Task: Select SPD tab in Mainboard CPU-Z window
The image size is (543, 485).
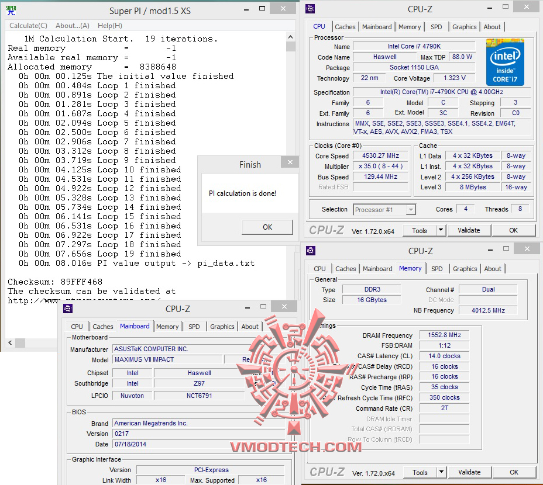Action: (x=194, y=327)
